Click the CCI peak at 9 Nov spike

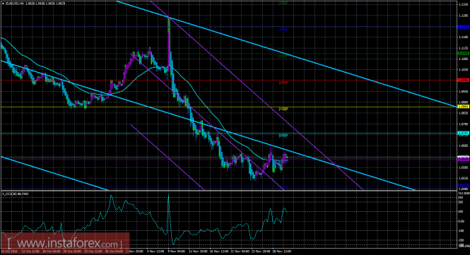click(168, 194)
